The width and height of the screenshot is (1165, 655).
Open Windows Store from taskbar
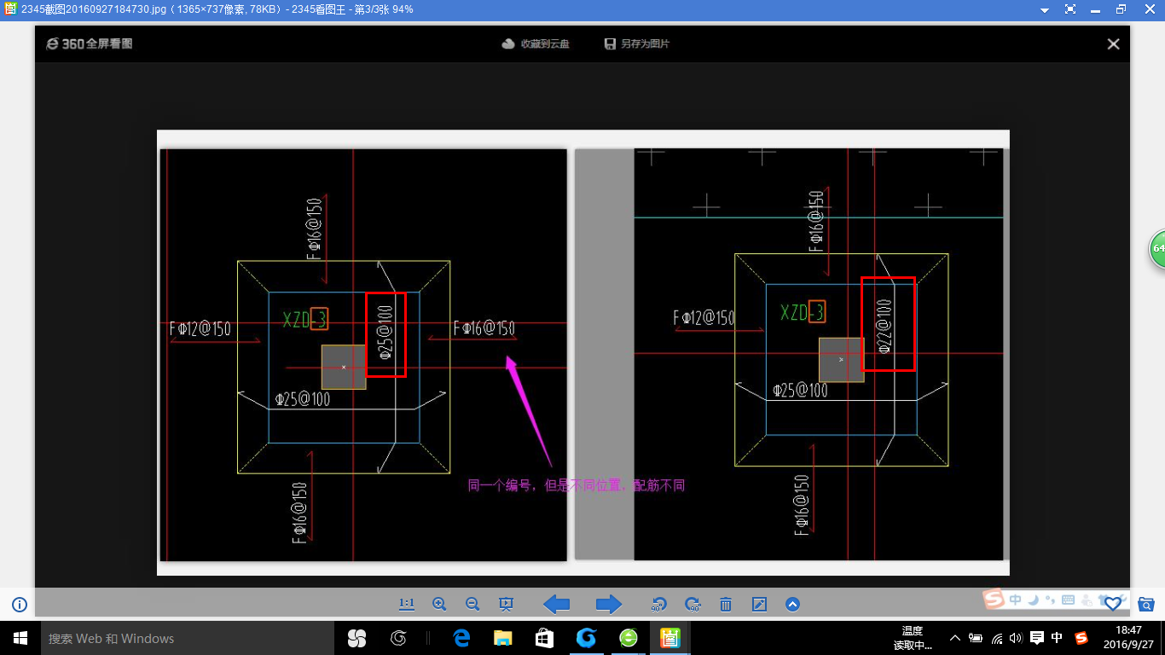click(544, 638)
